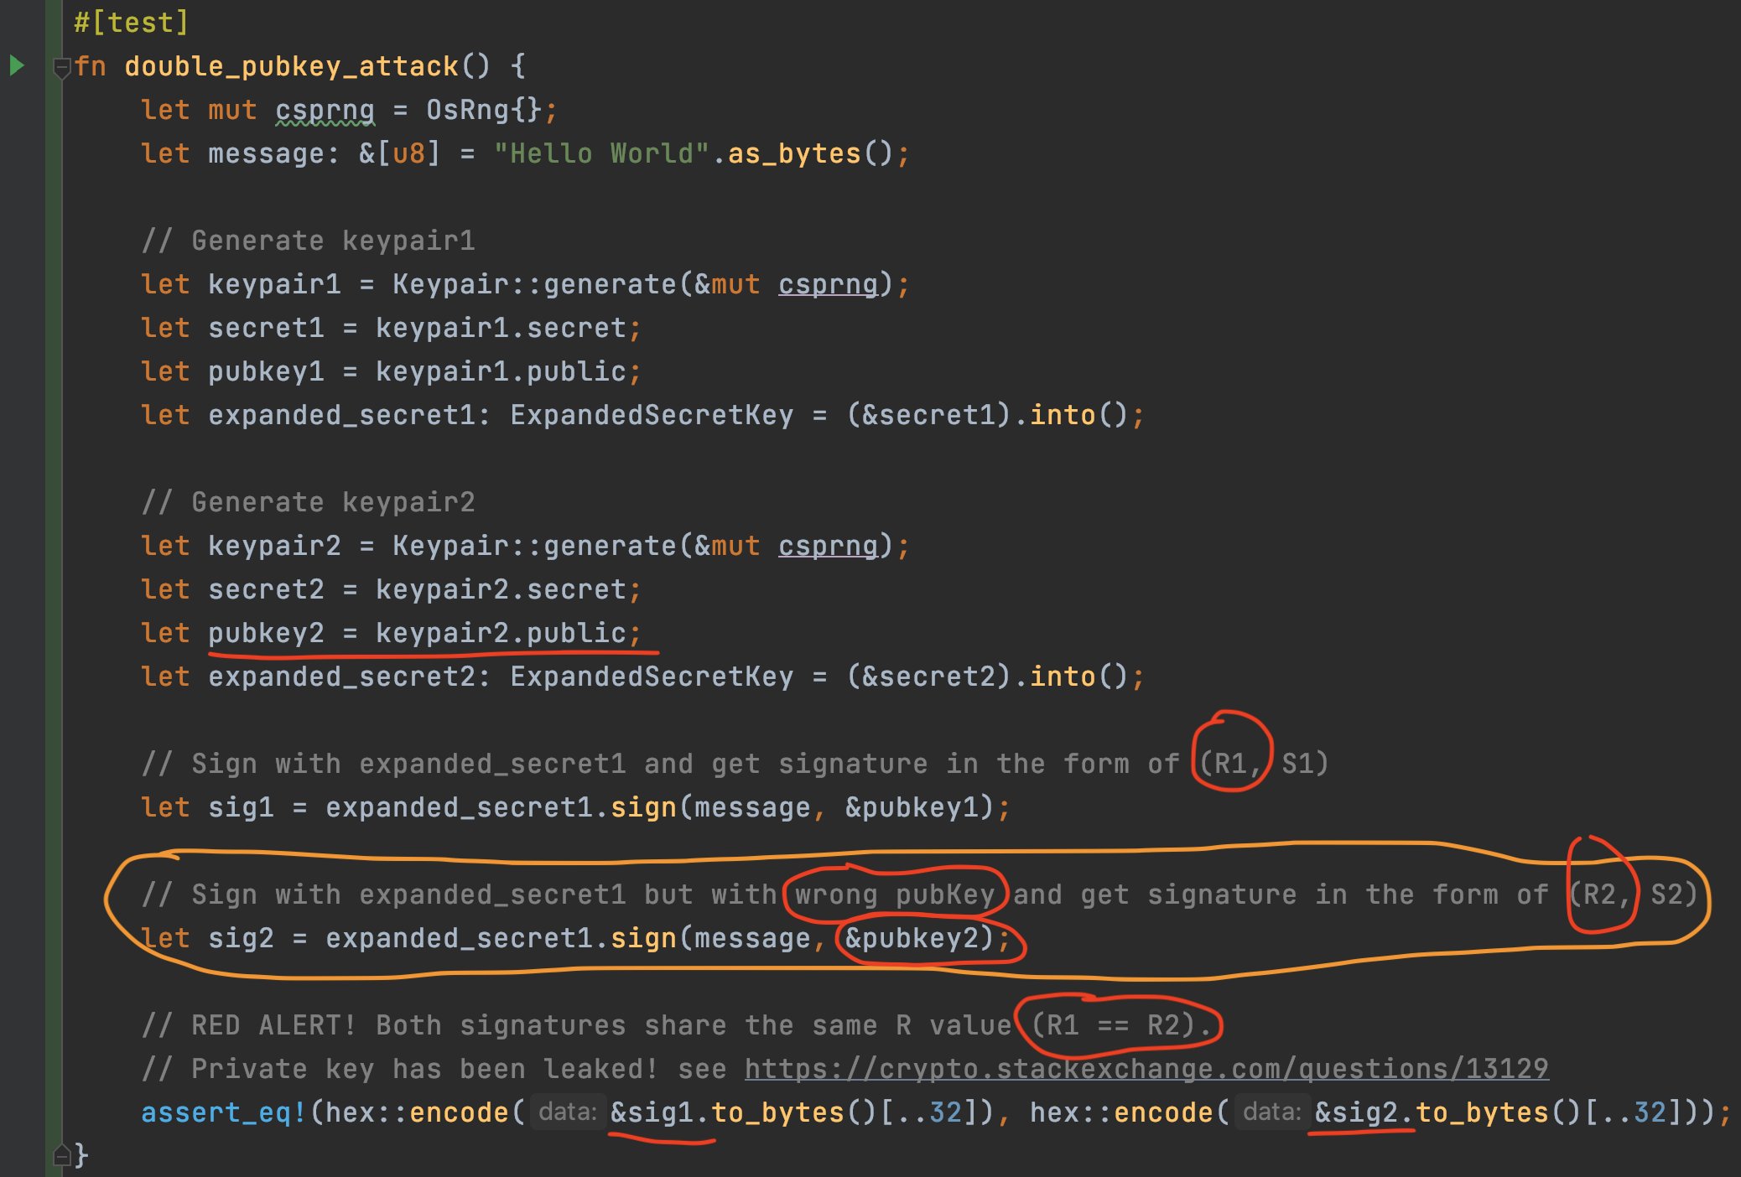The height and width of the screenshot is (1177, 1741).
Task: Click the green run test gutter icon
Action: pyautogui.click(x=16, y=65)
